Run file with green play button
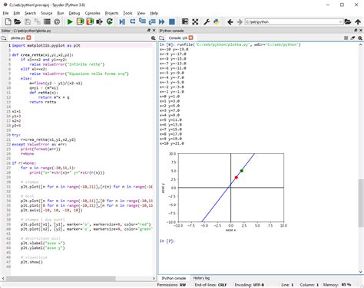Image resolution: width=364 pixels, height=288 pixels. click(x=70, y=21)
